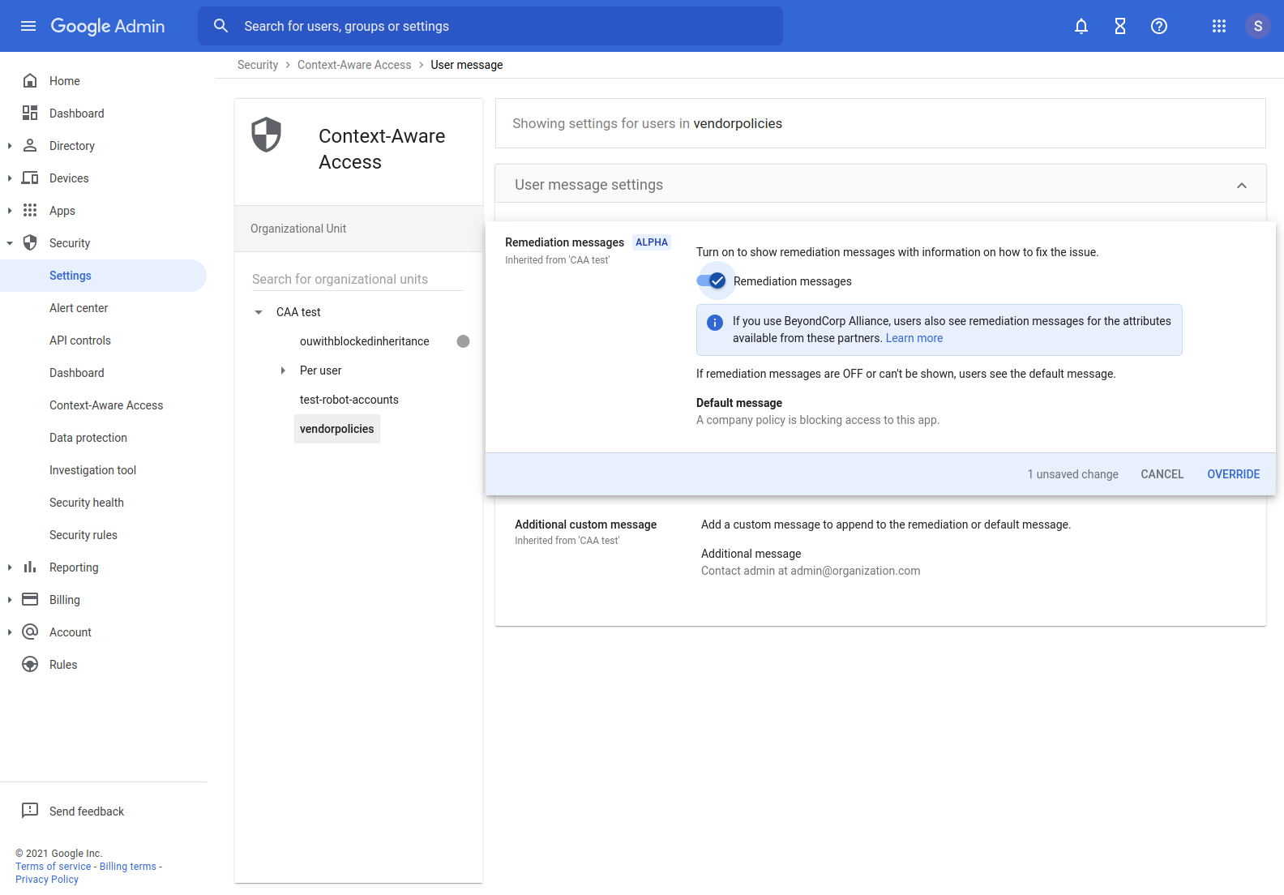Collapse User message settings panel
This screenshot has width=1284, height=895.
coord(1242,186)
